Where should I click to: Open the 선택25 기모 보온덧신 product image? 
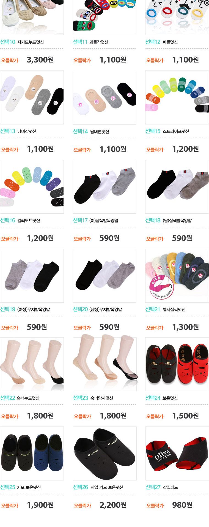point(32,453)
